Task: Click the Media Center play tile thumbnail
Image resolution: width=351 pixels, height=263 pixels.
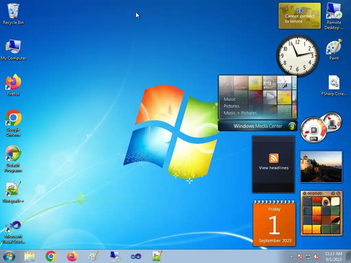Action: pyautogui.click(x=270, y=97)
